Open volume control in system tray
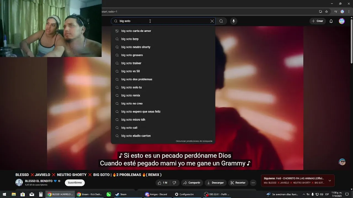Viewport: 353px width, 198px height. pyautogui.click(x=322, y=194)
